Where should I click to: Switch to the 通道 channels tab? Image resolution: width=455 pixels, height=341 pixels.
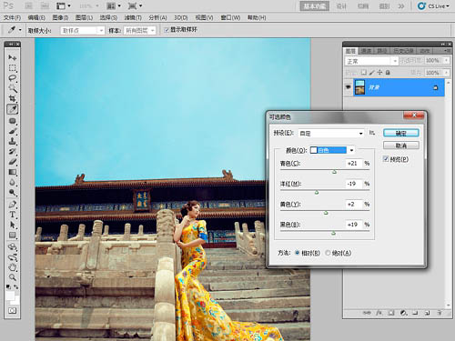[x=366, y=51]
